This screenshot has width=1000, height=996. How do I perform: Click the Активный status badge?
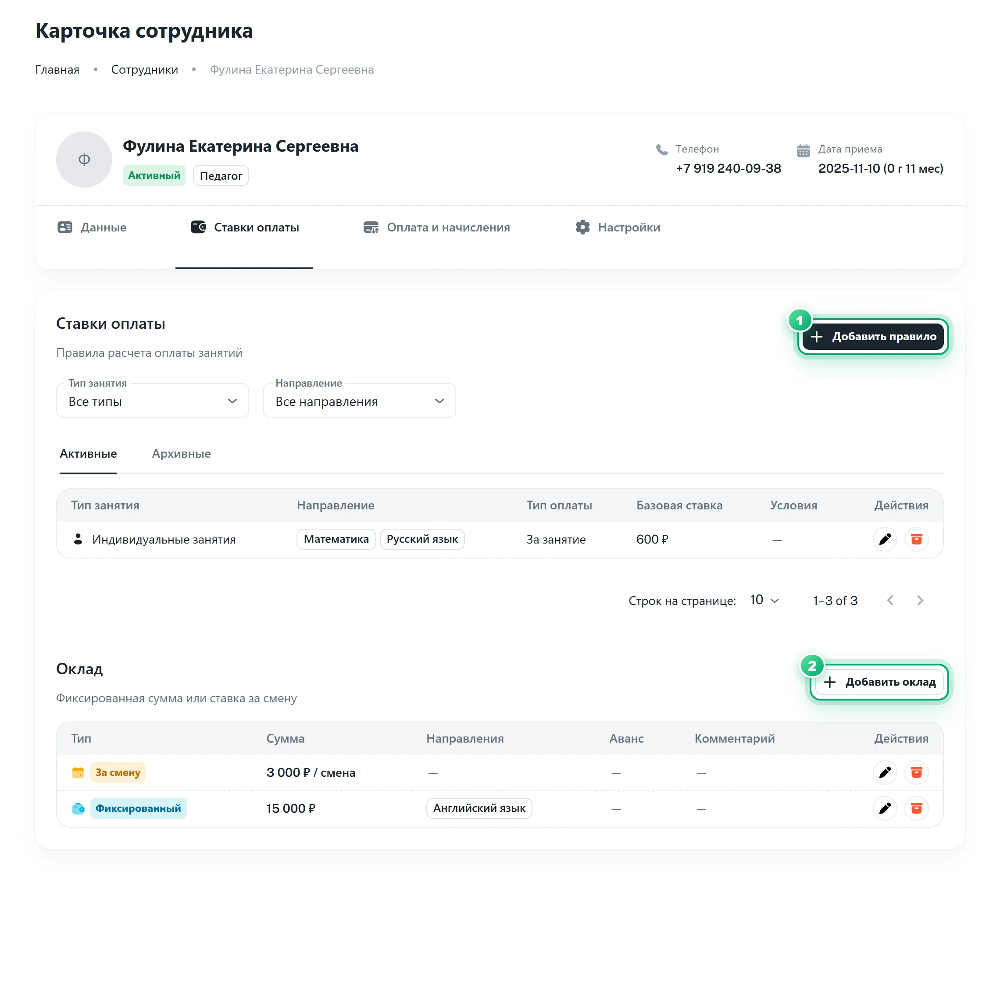click(154, 175)
